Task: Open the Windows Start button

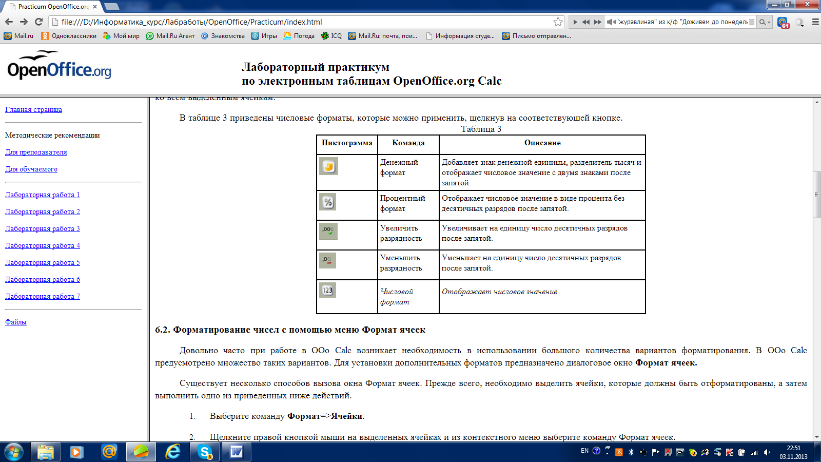Action: [x=14, y=452]
